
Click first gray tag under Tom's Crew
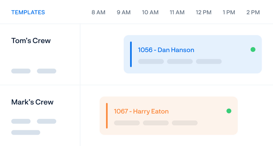click(21, 71)
